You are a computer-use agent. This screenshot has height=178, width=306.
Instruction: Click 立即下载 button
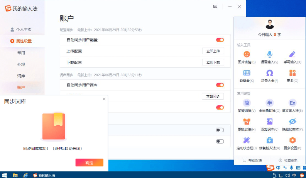pyautogui.click(x=213, y=62)
